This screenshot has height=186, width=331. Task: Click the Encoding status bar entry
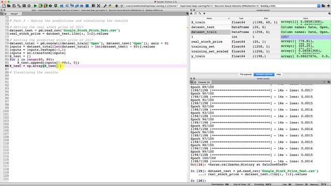pos(263,184)
